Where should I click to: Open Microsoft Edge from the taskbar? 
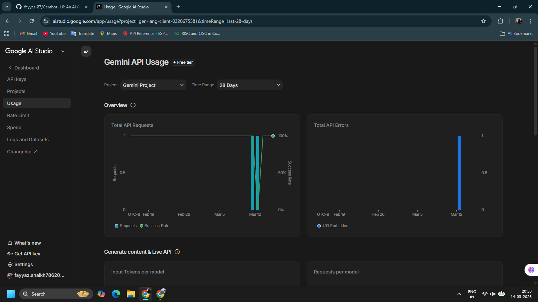[116, 294]
